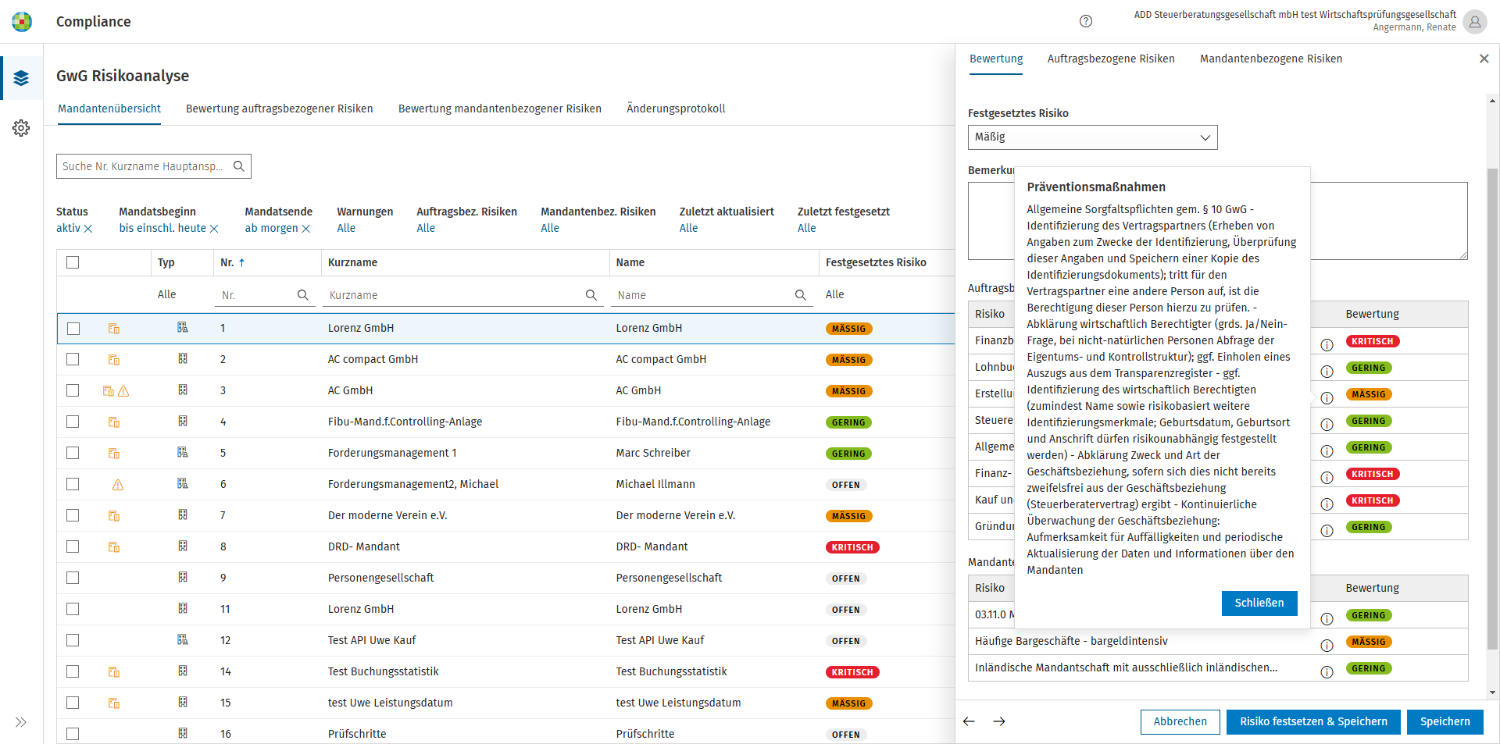Toggle the select-all checkbox in table header

(73, 262)
